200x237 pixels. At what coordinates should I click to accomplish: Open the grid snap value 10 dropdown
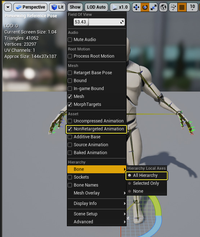click(192, 7)
